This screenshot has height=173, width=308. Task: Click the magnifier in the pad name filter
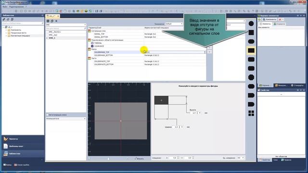pos(85,28)
